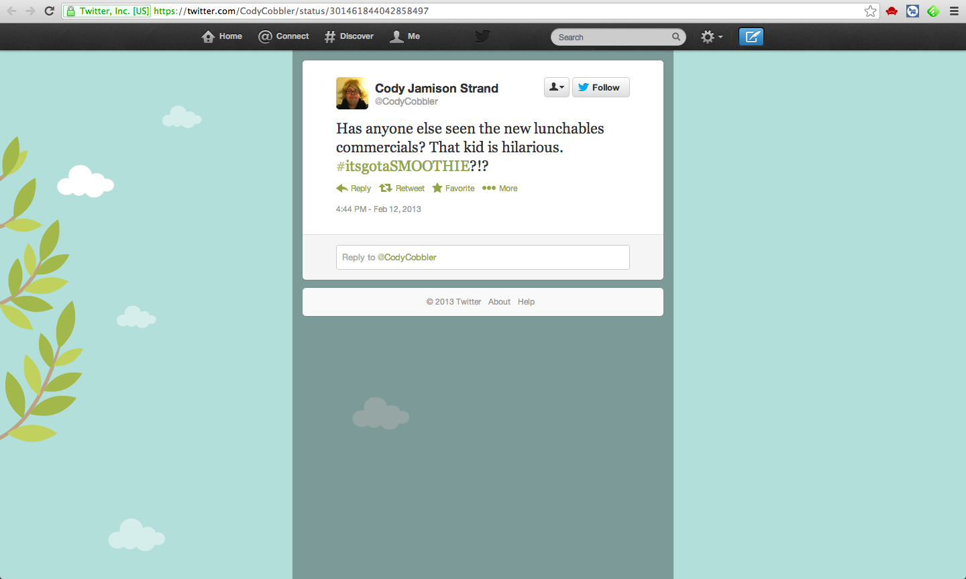The width and height of the screenshot is (966, 579).
Task: Open the tweet timestamp 4:44 PM - Feb 12, 2013
Action: 378,209
